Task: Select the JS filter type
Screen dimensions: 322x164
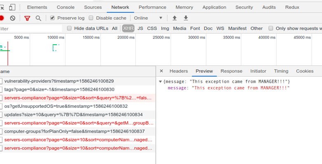Action: pos(140,28)
